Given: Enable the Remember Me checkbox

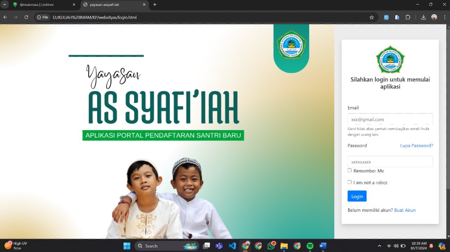Looking at the screenshot, I should click(349, 170).
